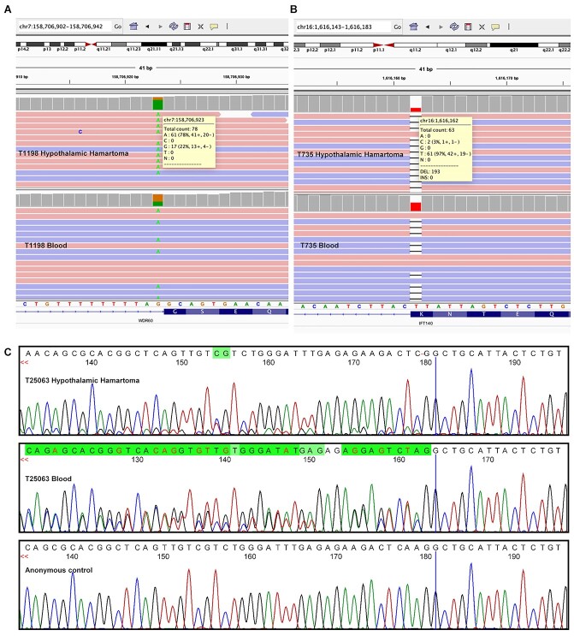Image resolution: width=574 pixels, height=642 pixels.
Task: Click the T1198 Hypothalamic Hamartoma track label
Action: 74,153
